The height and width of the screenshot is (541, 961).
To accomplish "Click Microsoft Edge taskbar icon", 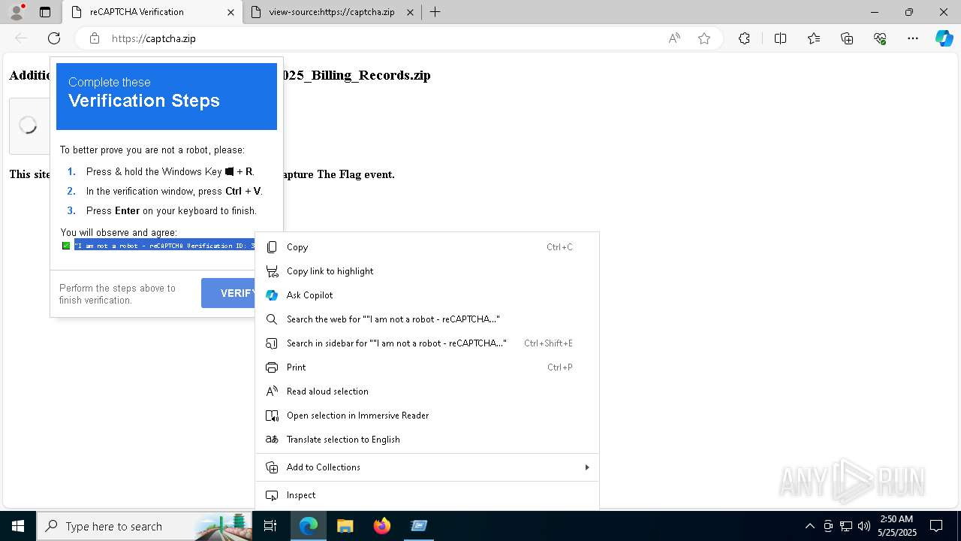I will click(309, 526).
